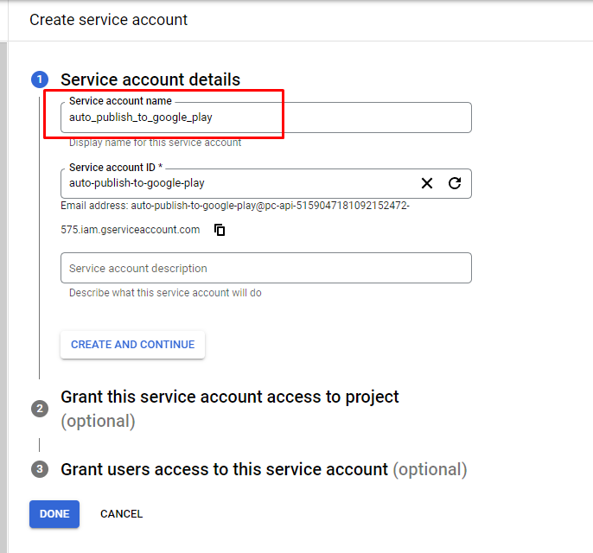Click the "Service account ID *" field label
593x553 pixels.
pyautogui.click(x=116, y=168)
